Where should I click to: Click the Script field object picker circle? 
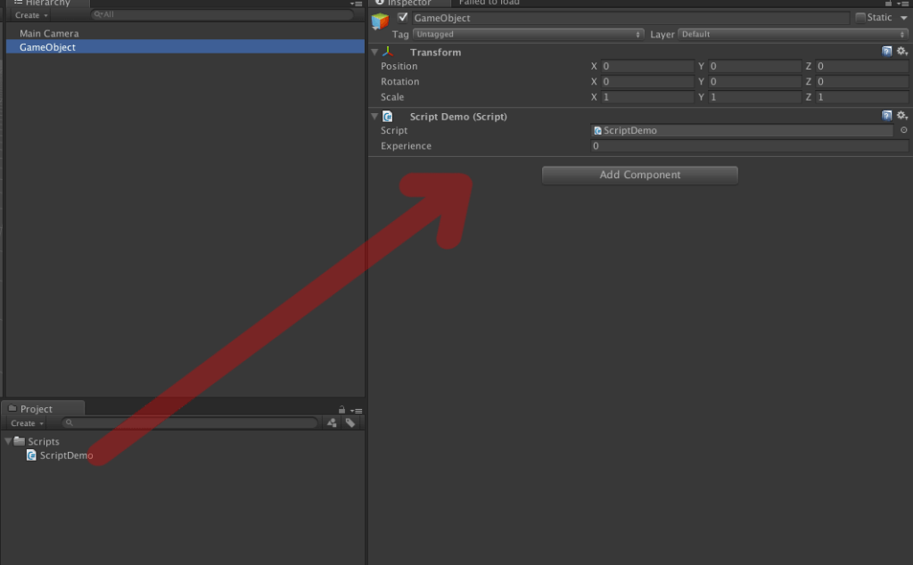[x=904, y=130]
